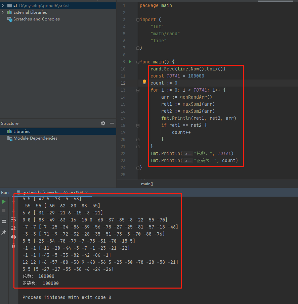Click the "time" import string

(x=159, y=41)
